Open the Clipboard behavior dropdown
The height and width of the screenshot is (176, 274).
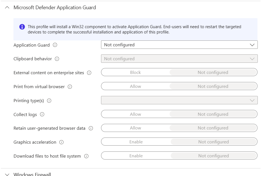point(179,59)
